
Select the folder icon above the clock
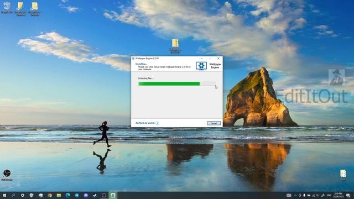pyautogui.click(x=343, y=175)
